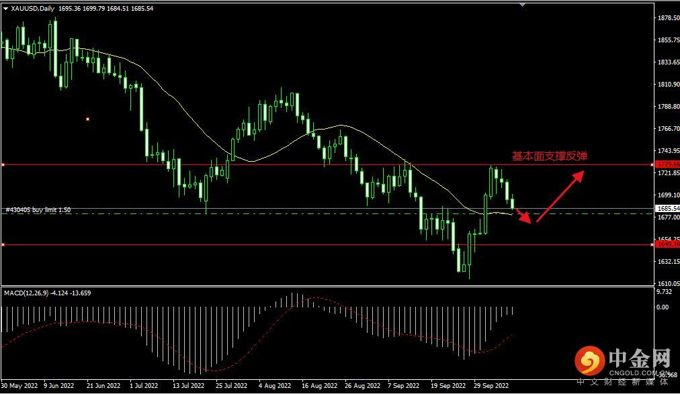Screen dimensions: 680x394
Task: Click the 1855.75 price scale label
Action: click(x=669, y=40)
